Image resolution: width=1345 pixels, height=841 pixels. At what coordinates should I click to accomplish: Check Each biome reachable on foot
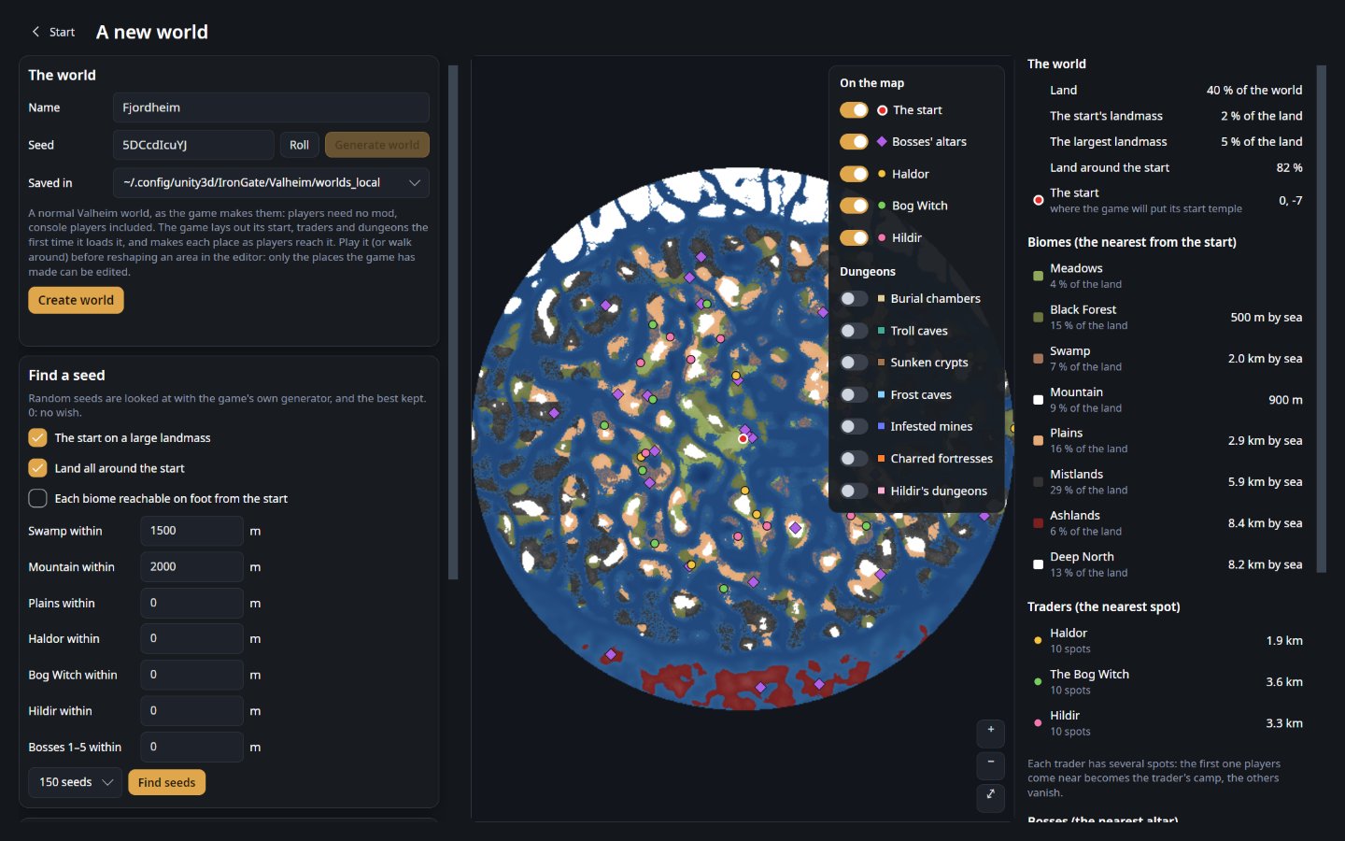pyautogui.click(x=37, y=498)
